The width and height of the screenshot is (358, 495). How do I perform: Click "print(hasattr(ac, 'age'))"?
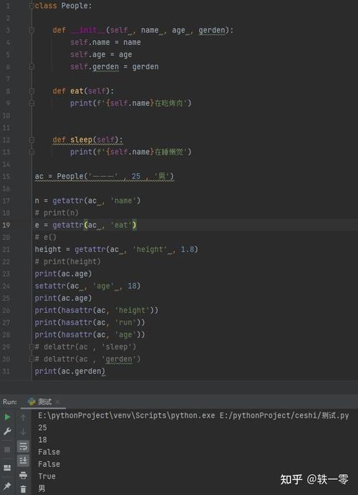pyautogui.click(x=90, y=335)
